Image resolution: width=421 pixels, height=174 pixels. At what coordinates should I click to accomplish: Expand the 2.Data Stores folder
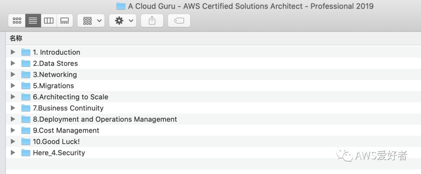(x=13, y=63)
